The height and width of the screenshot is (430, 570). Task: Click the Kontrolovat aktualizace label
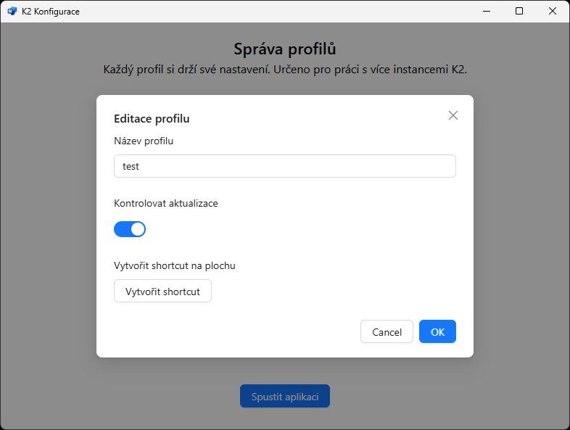(166, 203)
